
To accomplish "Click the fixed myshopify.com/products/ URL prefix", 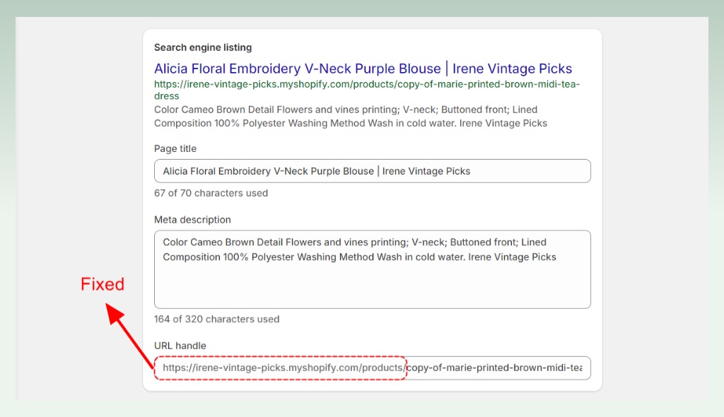I will click(284, 368).
